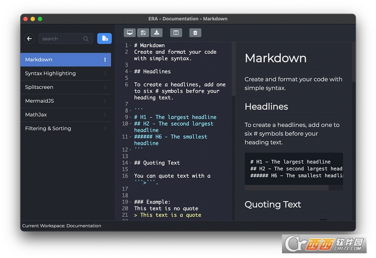
Task: Click the monitor presentation icon in toolbar
Action: point(130,32)
